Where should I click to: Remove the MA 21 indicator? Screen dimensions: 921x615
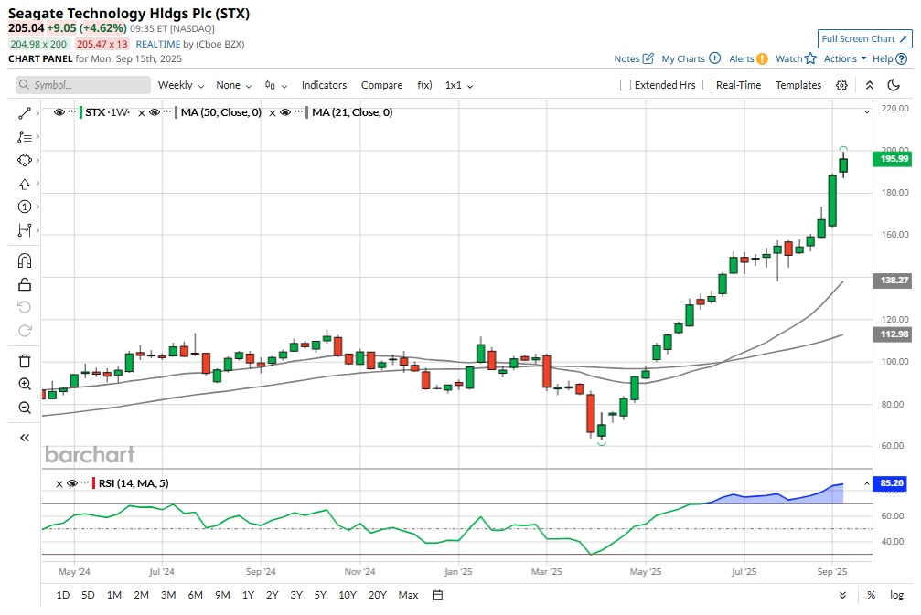click(x=273, y=113)
